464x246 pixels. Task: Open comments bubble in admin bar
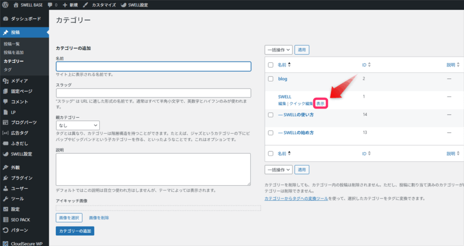point(50,5)
